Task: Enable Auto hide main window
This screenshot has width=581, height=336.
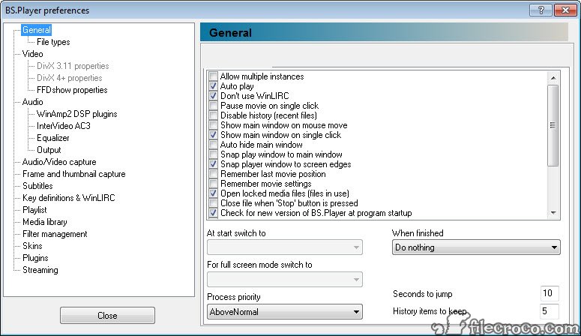Action: point(213,145)
